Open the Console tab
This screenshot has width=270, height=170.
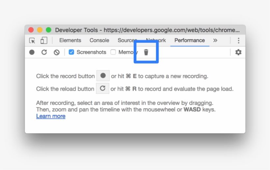(x=99, y=40)
